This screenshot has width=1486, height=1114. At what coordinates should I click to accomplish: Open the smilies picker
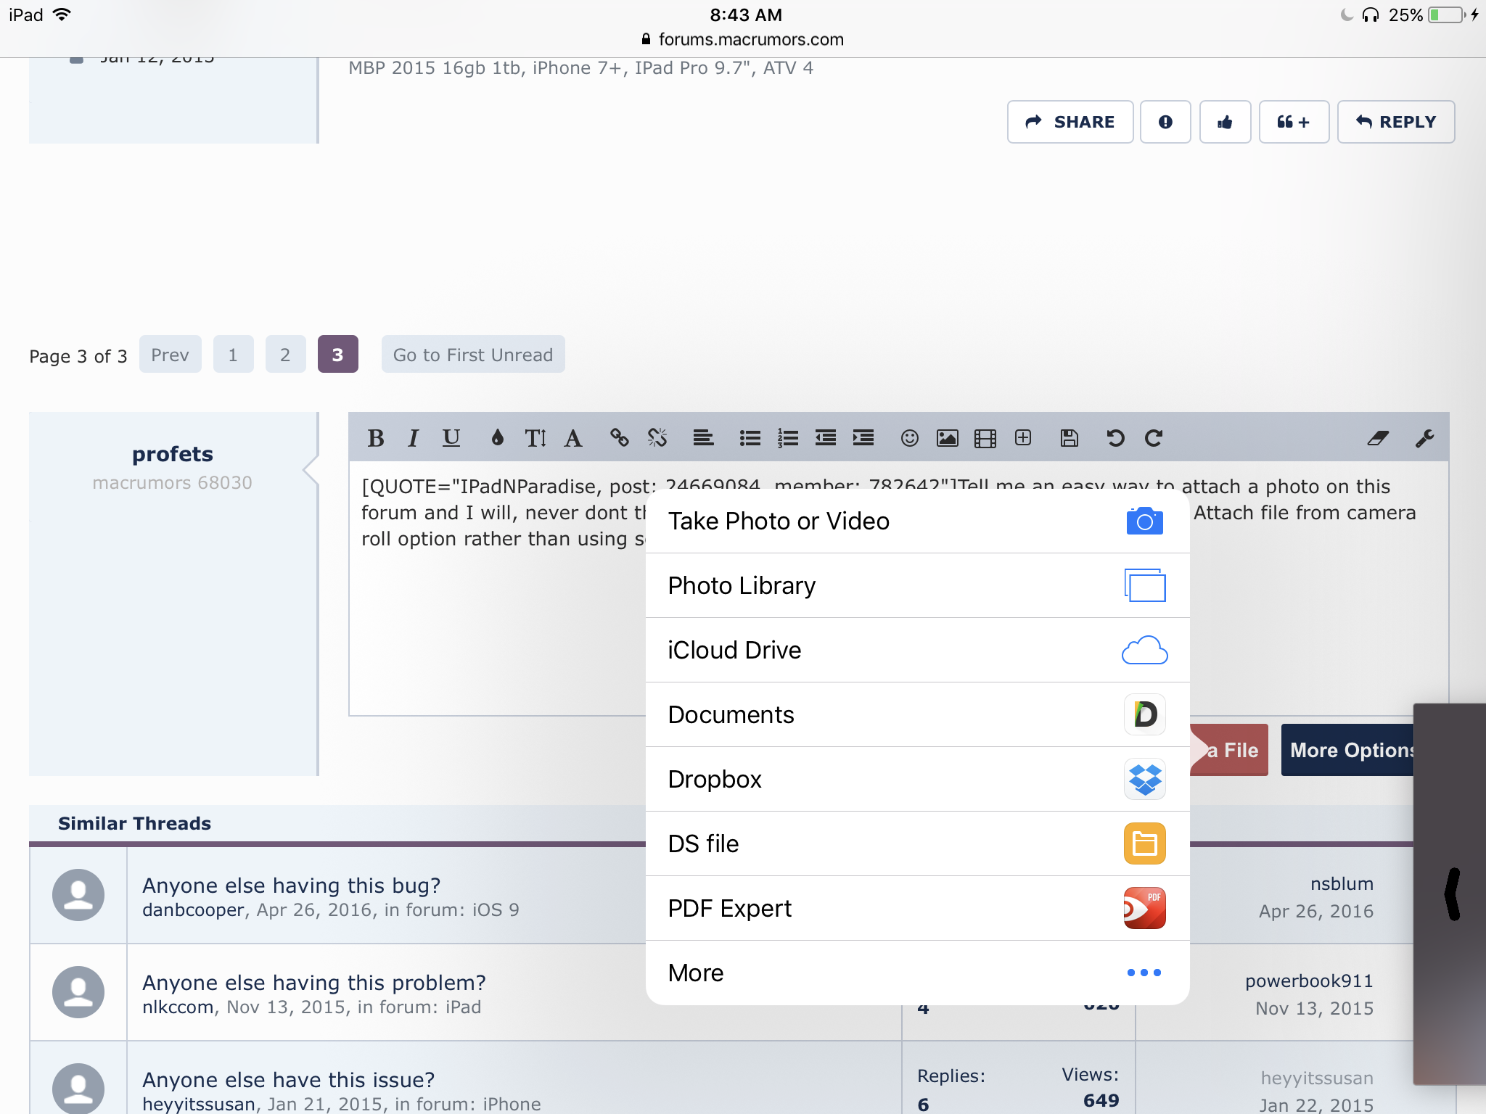click(909, 438)
